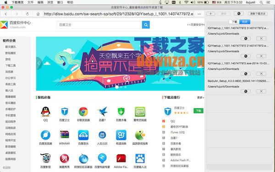This screenshot has width=275, height=172.
Task: Click the 百度卫士 search input field
Action: 99,25
